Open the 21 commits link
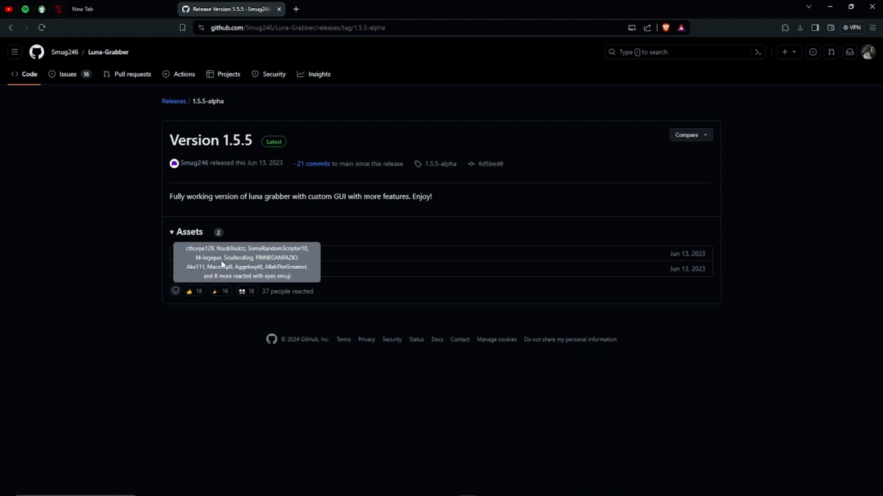This screenshot has height=496, width=883. pyautogui.click(x=313, y=164)
